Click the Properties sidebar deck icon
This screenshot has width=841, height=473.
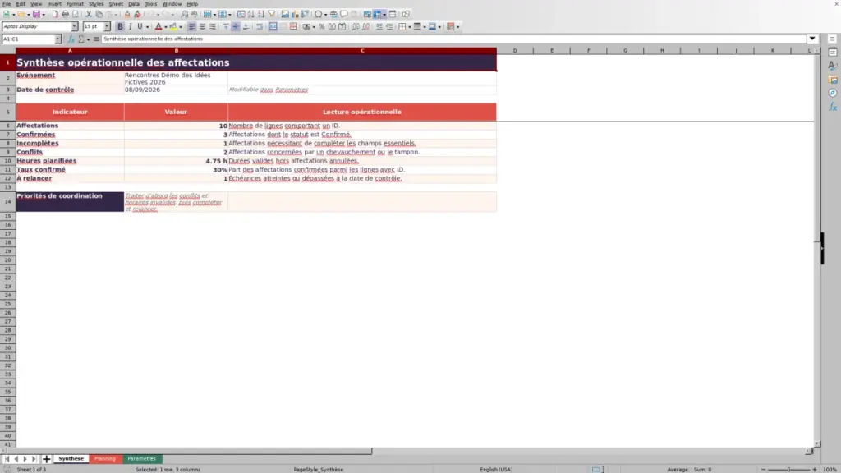[x=833, y=52]
